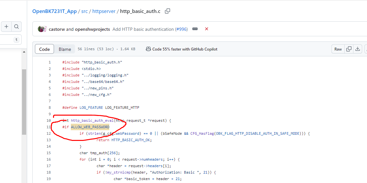Select line number 19

49,179
